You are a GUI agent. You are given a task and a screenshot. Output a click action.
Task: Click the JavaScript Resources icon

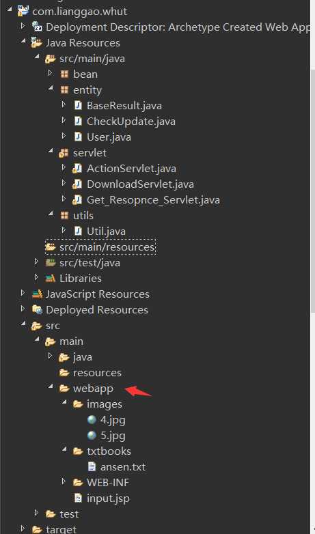click(37, 294)
